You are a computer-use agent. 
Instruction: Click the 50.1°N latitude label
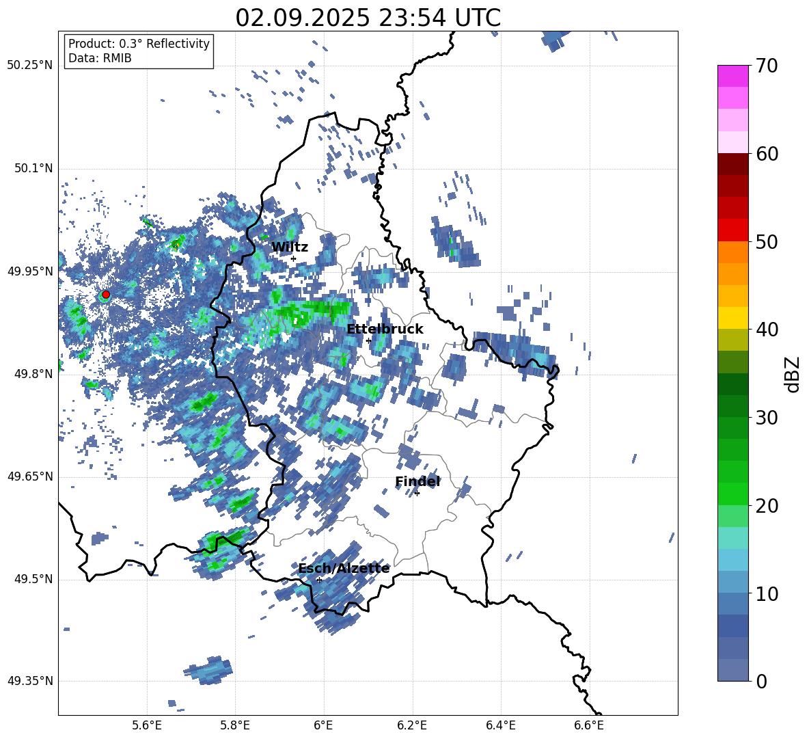tap(34, 169)
